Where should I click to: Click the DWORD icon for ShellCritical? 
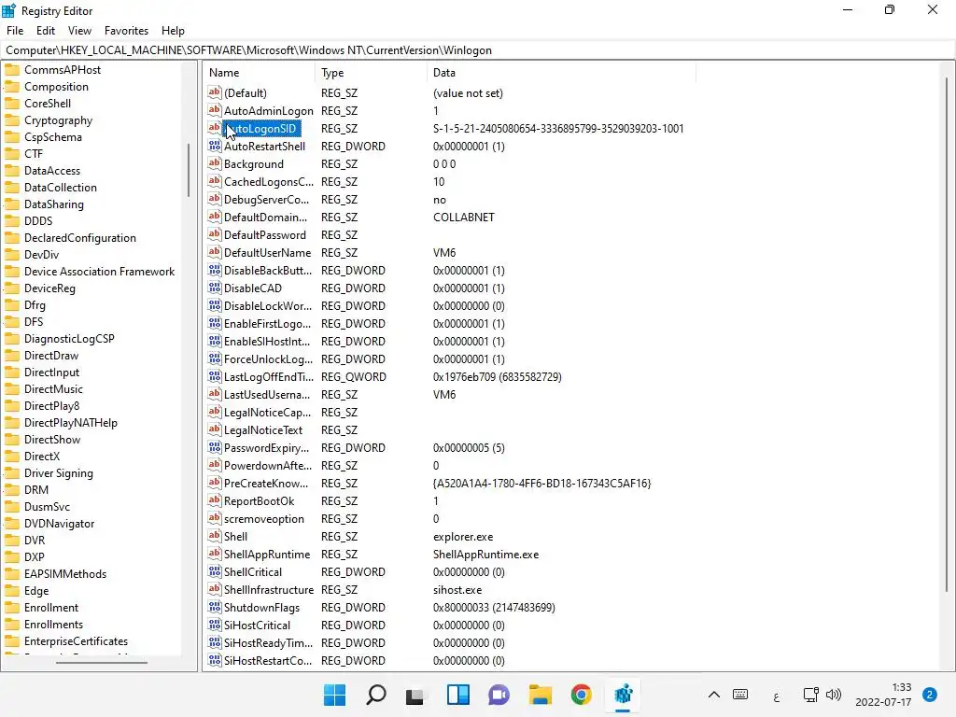point(214,571)
